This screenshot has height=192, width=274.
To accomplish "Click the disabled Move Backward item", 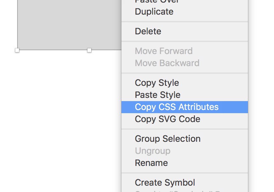I will click(x=185, y=63).
